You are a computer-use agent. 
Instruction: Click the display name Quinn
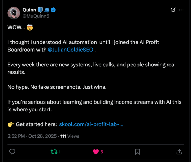point(29,10)
